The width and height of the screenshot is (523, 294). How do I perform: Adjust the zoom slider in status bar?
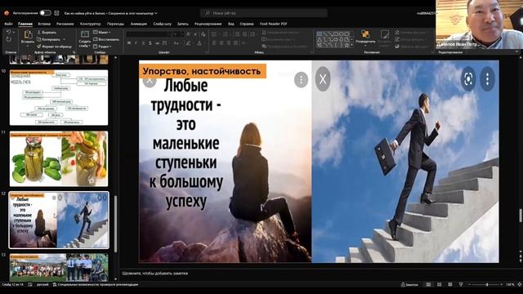pos(487,285)
